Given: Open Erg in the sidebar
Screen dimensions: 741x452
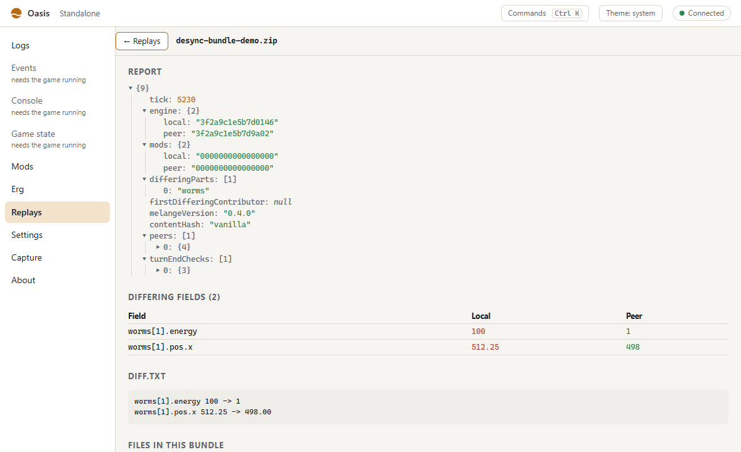Looking at the screenshot, I should [x=57, y=189].
